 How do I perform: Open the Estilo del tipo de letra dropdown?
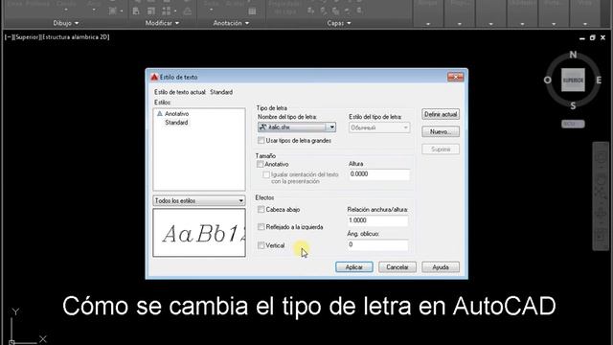[379, 127]
